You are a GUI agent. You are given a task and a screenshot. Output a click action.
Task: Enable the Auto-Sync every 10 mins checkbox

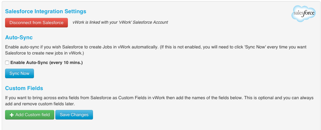point(7,63)
